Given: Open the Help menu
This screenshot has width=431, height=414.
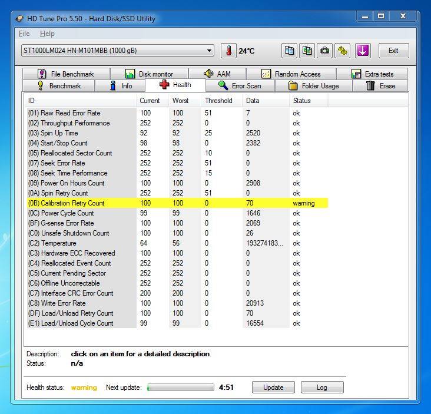Looking at the screenshot, I should [x=47, y=34].
